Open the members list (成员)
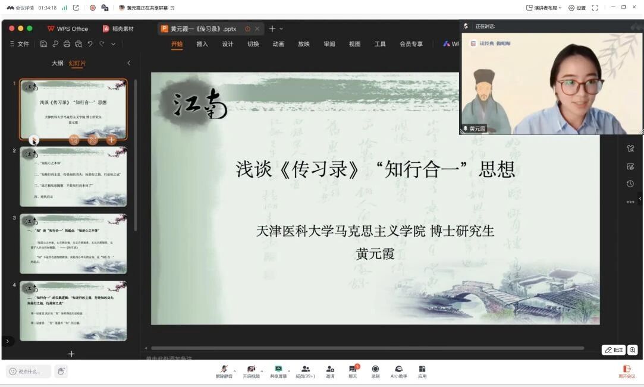Screen dimensions: 644x387 point(305,370)
